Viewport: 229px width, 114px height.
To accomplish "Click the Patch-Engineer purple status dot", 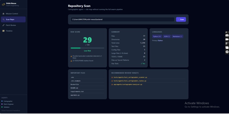I will pyautogui.click(x=2, y=104).
